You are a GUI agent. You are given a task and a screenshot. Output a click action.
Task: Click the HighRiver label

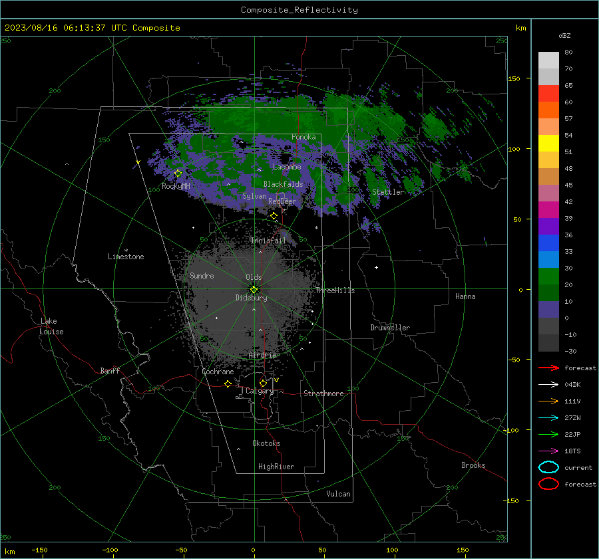click(276, 467)
